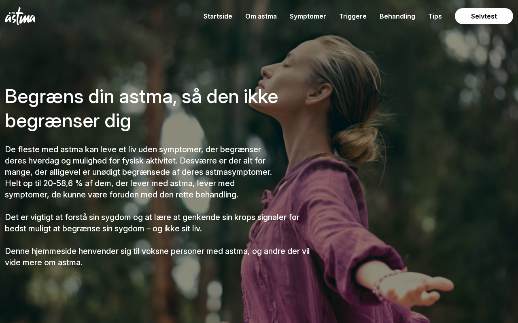Click the Om astma logo

point(20,16)
